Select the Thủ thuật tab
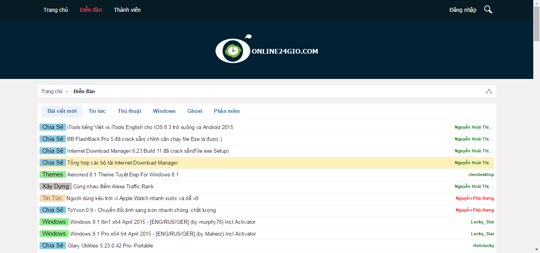Viewport: 540px width, 253px height. click(129, 111)
